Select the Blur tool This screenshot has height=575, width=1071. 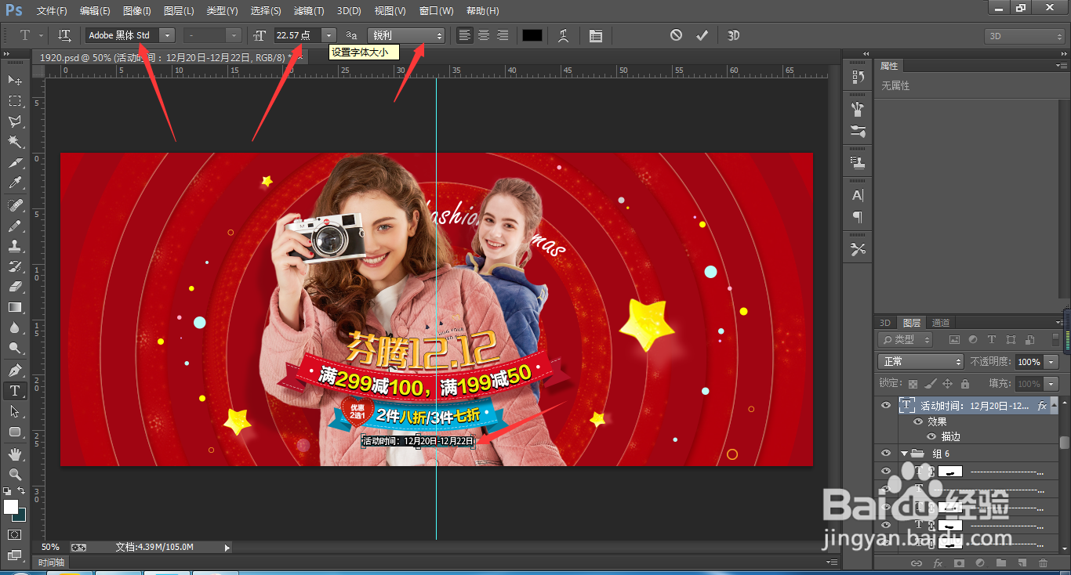[14, 327]
